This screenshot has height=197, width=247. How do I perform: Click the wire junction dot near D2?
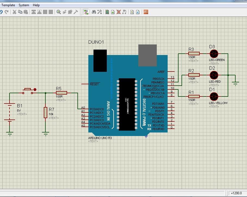[x=228, y=75]
